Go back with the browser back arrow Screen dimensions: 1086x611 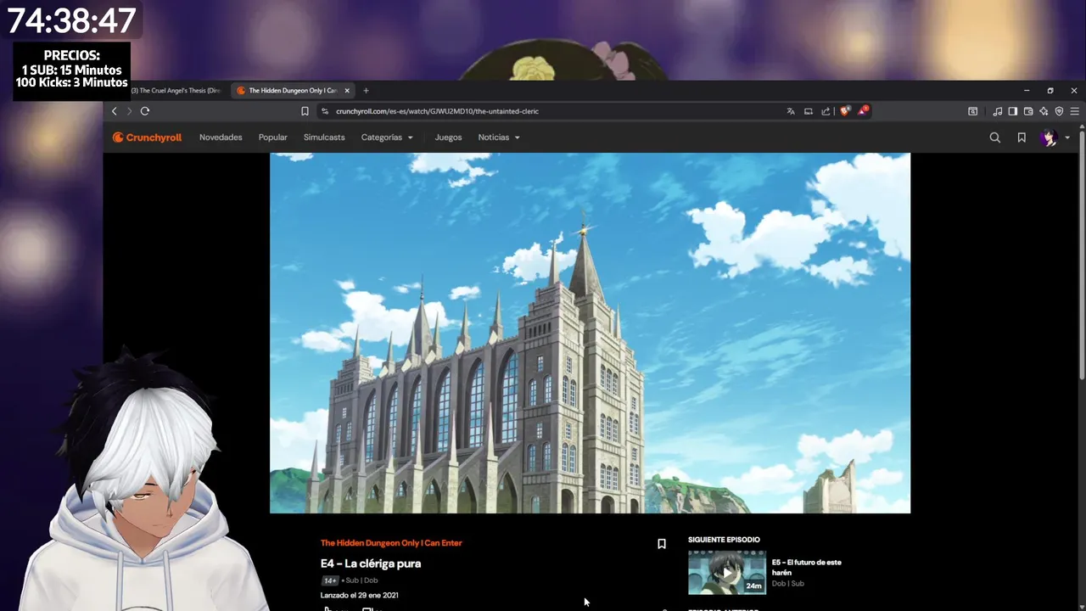pyautogui.click(x=114, y=111)
